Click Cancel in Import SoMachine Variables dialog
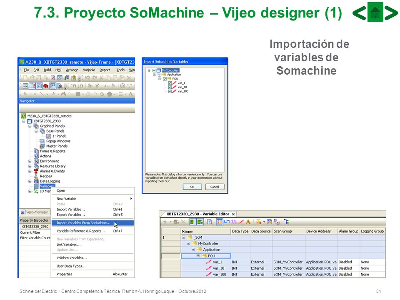 coord(215,187)
